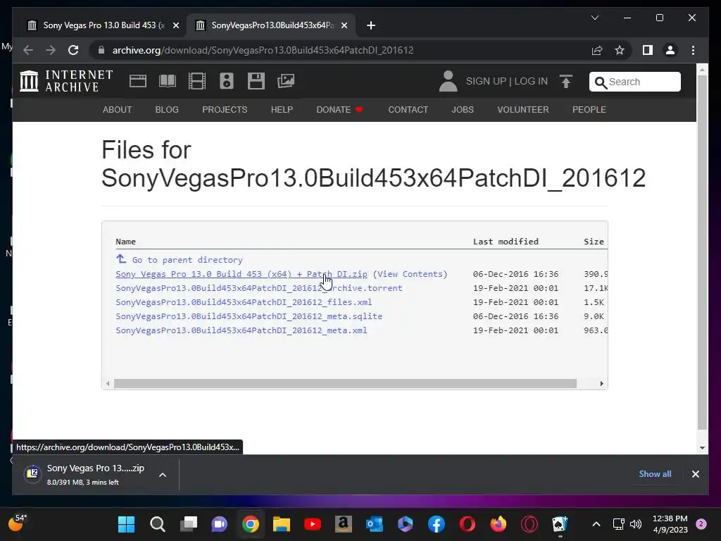Open Chrome profile icon

coord(670,50)
